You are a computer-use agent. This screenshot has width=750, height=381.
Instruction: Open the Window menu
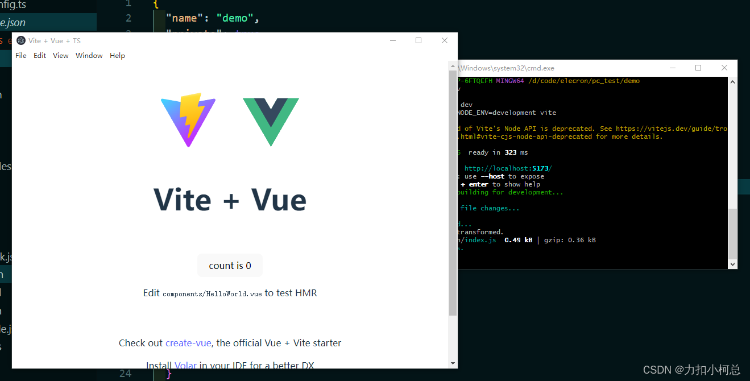click(89, 56)
